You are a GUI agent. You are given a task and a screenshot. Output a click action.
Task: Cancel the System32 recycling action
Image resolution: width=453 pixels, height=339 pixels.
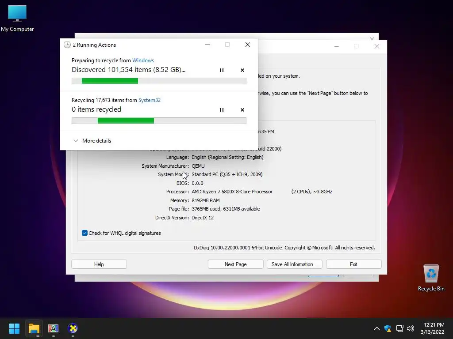pyautogui.click(x=242, y=110)
